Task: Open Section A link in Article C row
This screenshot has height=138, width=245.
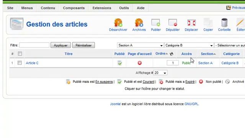Action: coord(205,63)
